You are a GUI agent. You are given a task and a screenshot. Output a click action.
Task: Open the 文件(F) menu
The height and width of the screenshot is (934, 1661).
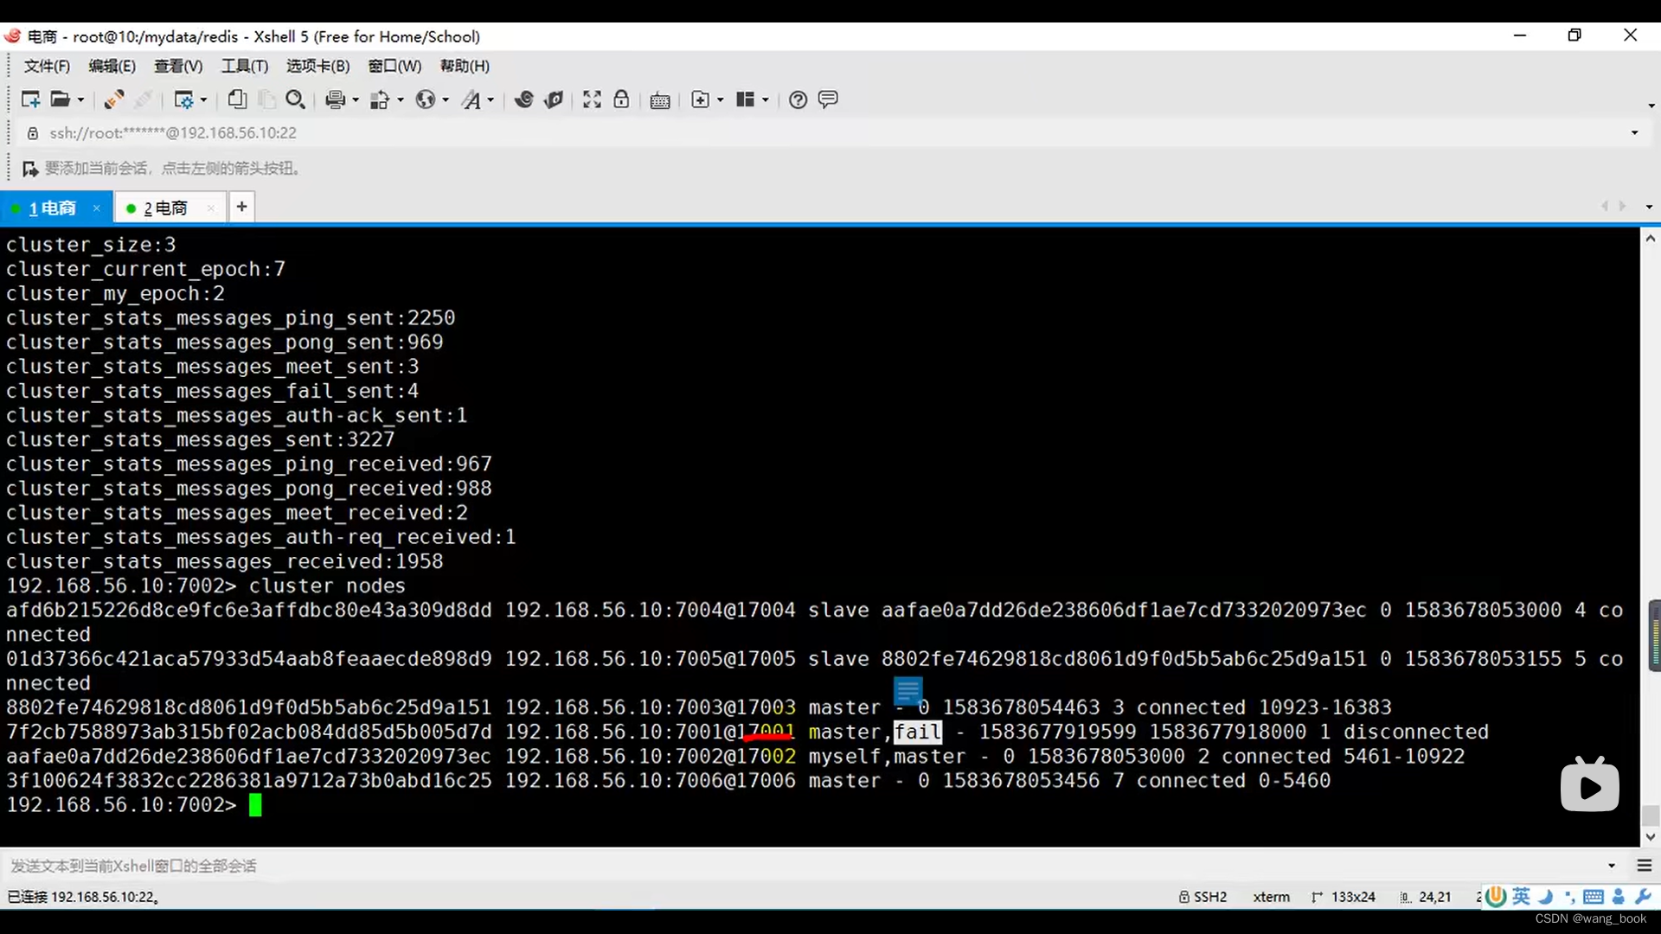[x=47, y=66]
